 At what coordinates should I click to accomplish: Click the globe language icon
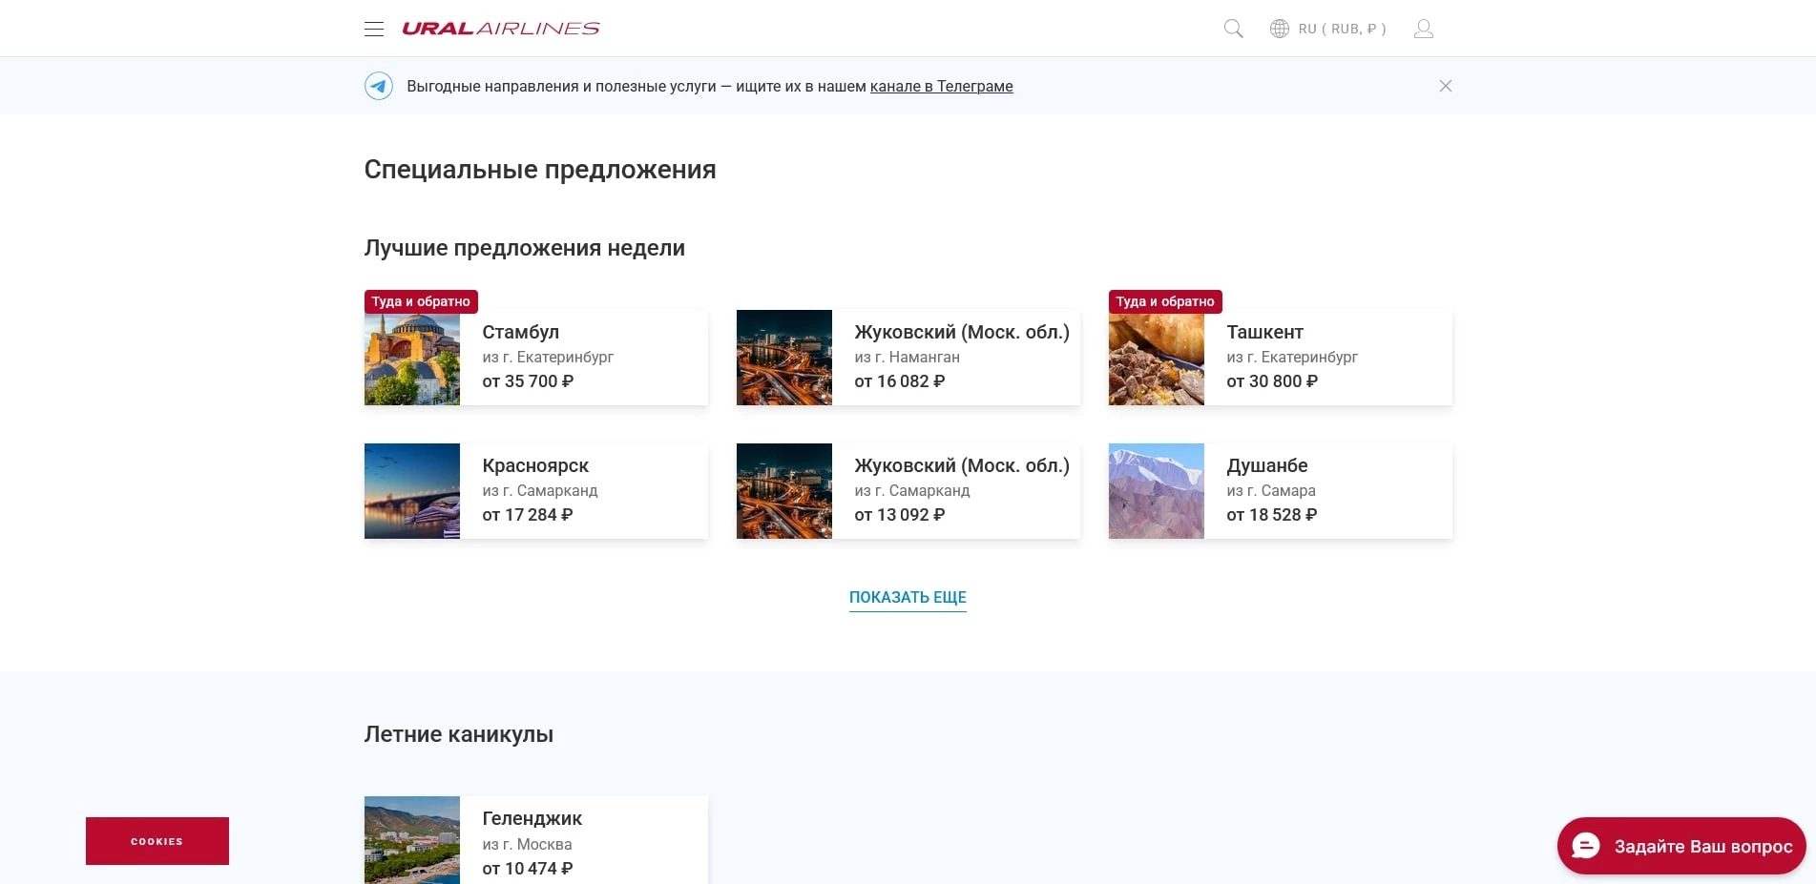click(1279, 28)
